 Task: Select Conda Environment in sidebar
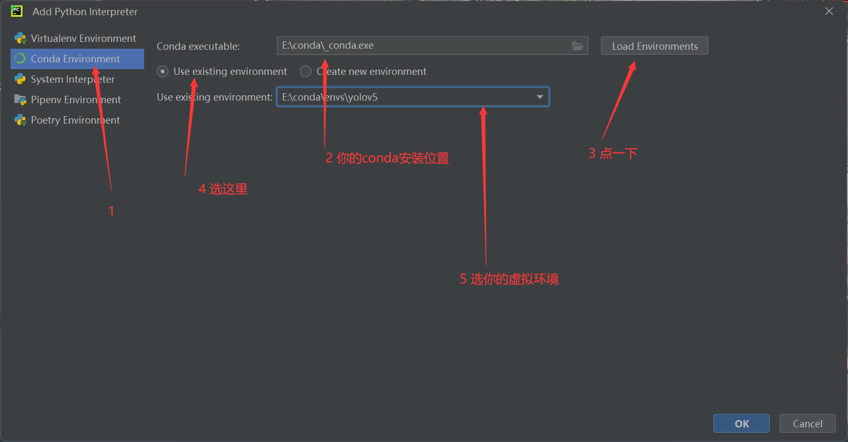click(x=77, y=59)
